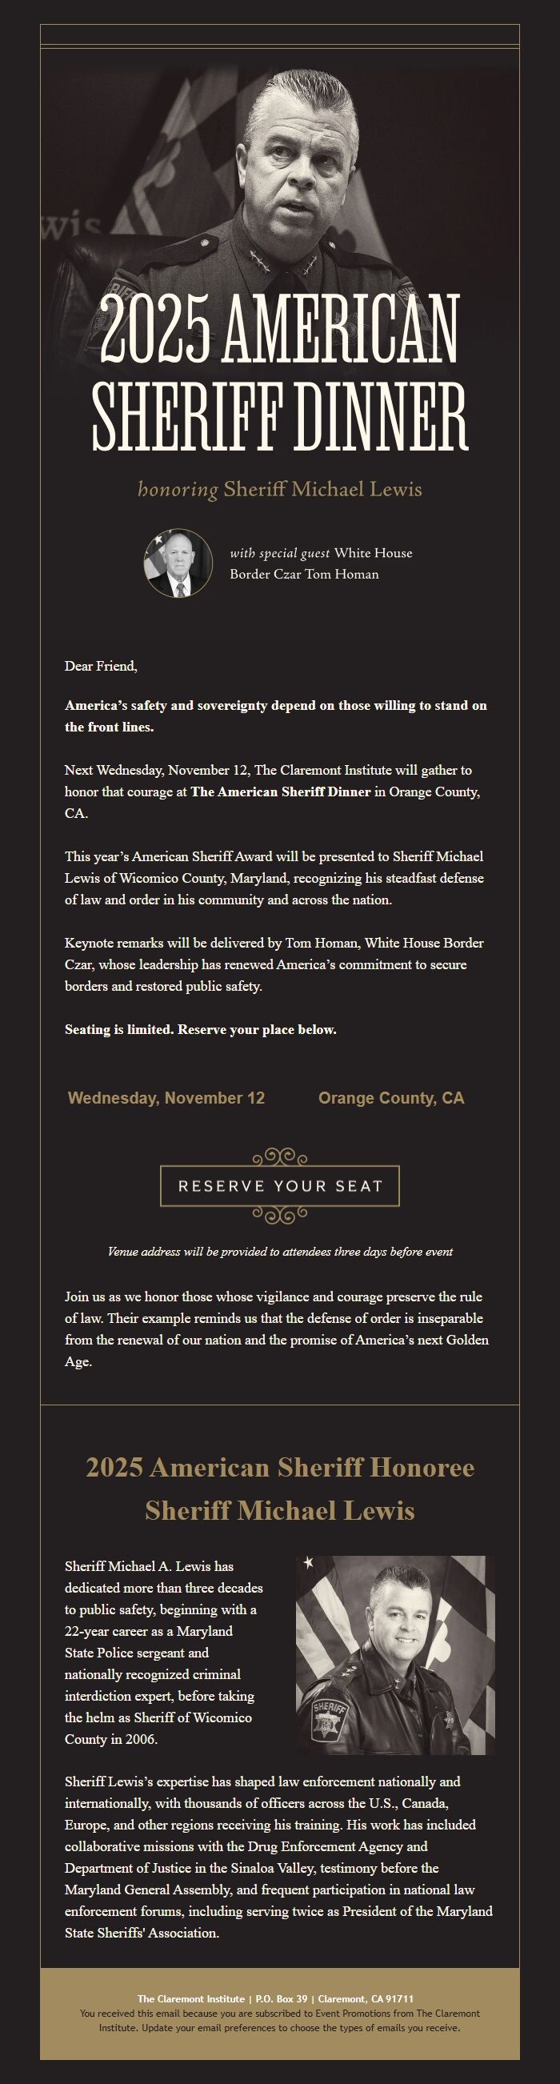Click the "Border Czar Tom Homan" caption line

pyautogui.click(x=304, y=575)
